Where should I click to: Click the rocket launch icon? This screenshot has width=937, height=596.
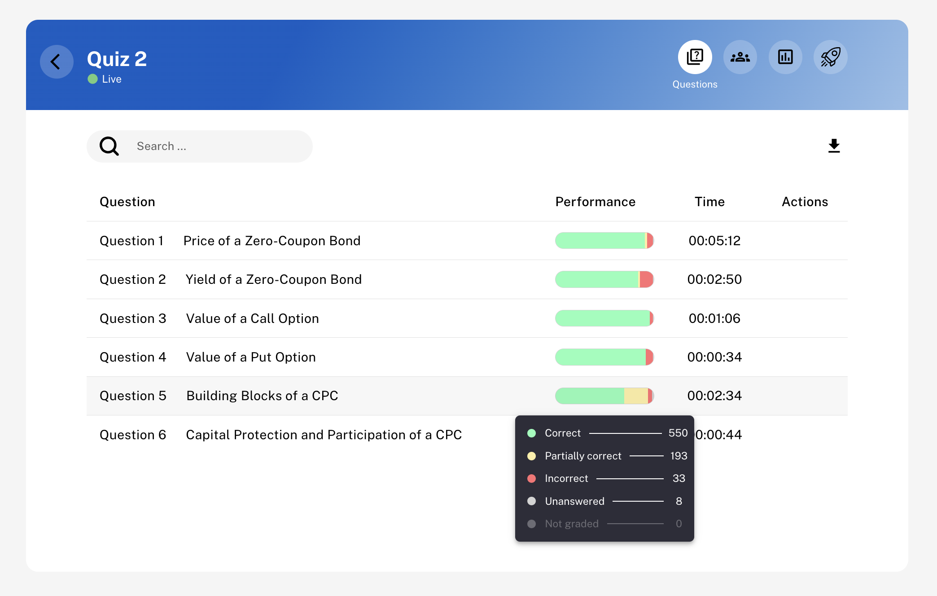click(x=830, y=57)
